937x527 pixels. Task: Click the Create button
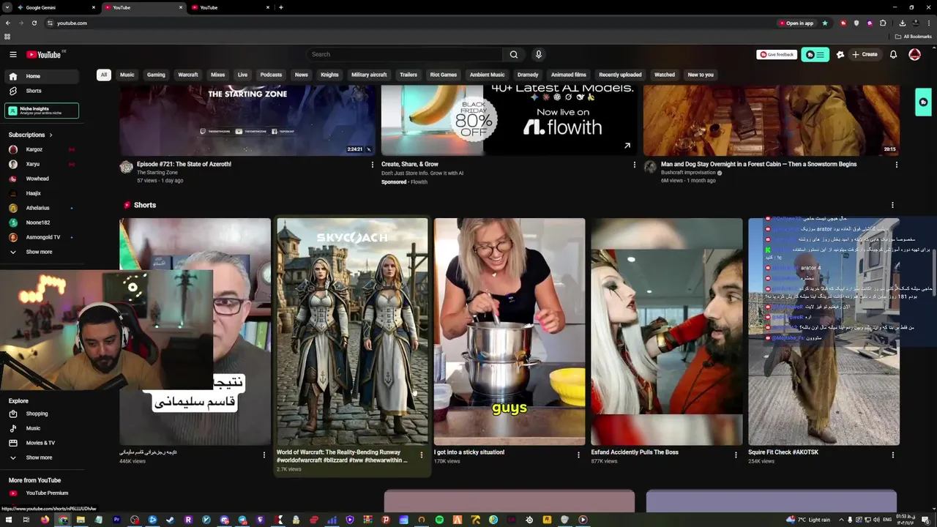point(865,54)
